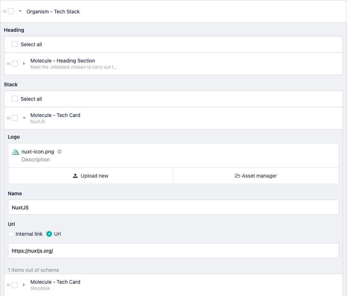Select the Url radio option
The image size is (347, 296).
pos(49,234)
